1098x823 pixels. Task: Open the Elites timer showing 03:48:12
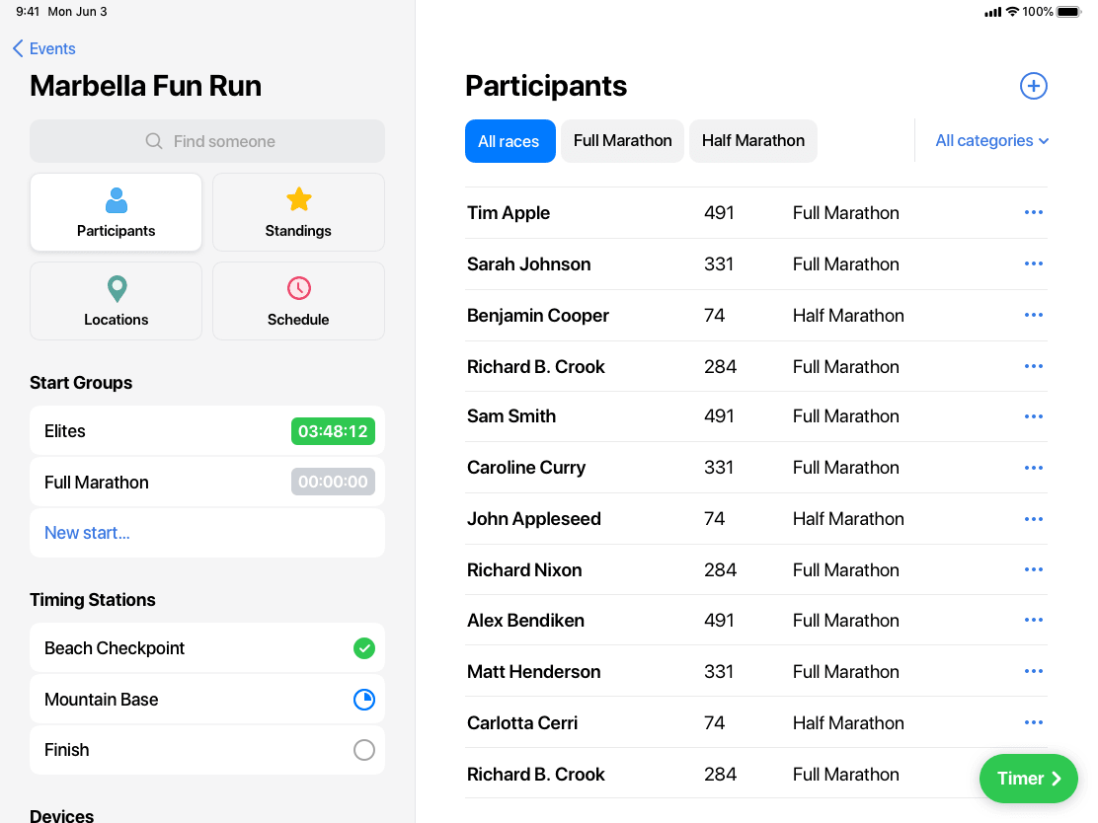point(333,431)
